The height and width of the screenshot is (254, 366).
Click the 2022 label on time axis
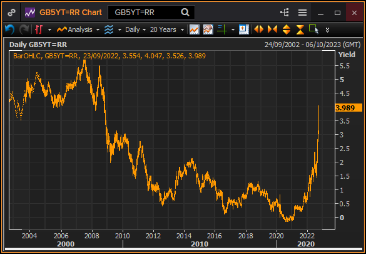[307, 236]
